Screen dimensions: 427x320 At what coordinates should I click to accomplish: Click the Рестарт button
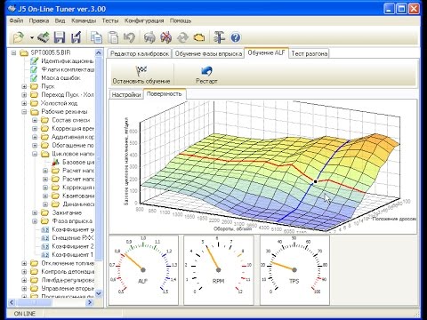[206, 75]
